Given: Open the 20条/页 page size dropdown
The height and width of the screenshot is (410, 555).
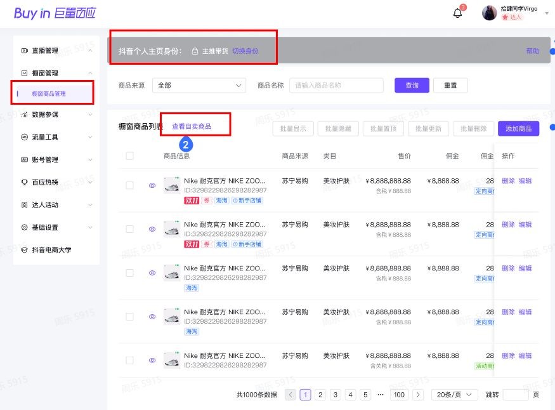Looking at the screenshot, I should (x=455, y=395).
